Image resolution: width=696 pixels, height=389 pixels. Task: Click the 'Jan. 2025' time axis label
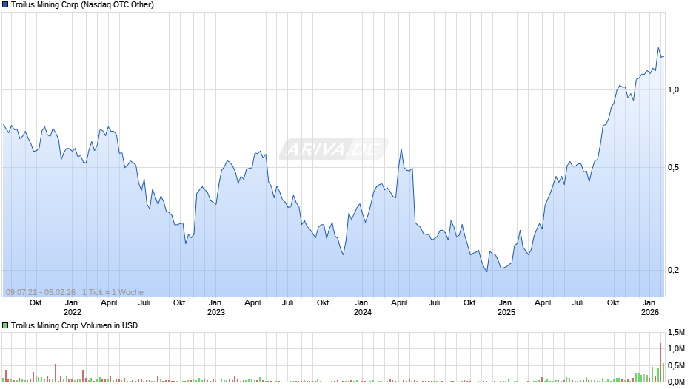(506, 308)
